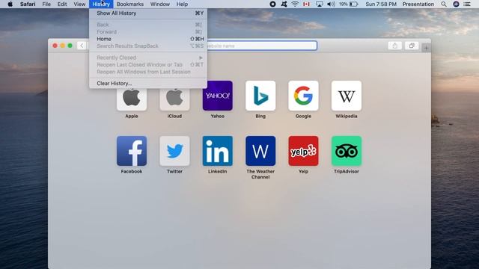This screenshot has width=479, height=269.
Task: Open the TripAdvisor favorite tile
Action: (347, 151)
